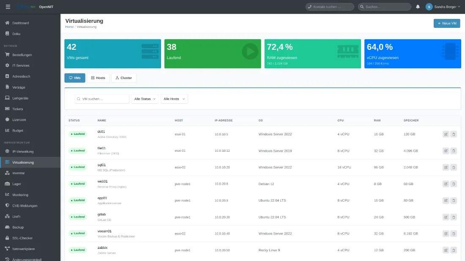Delete the zabbix VM entry
This screenshot has height=261, width=465.
coord(454,250)
